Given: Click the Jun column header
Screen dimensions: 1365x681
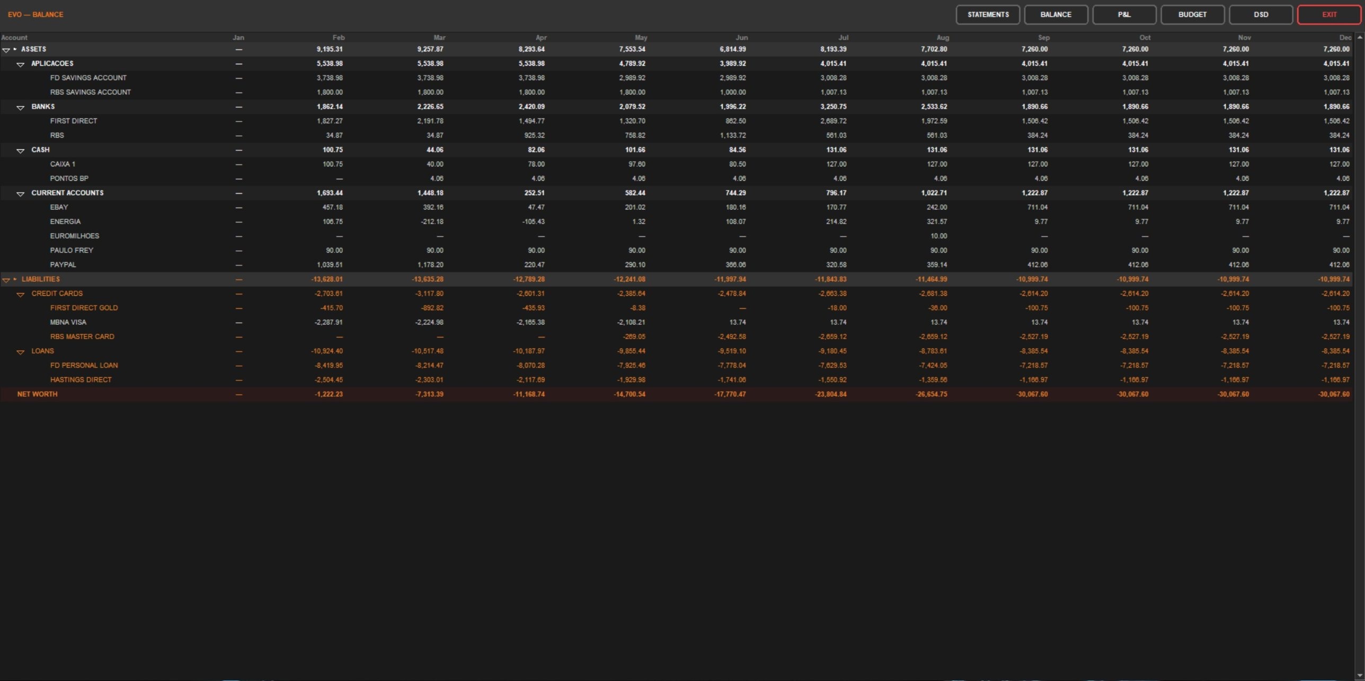Looking at the screenshot, I should pos(742,38).
